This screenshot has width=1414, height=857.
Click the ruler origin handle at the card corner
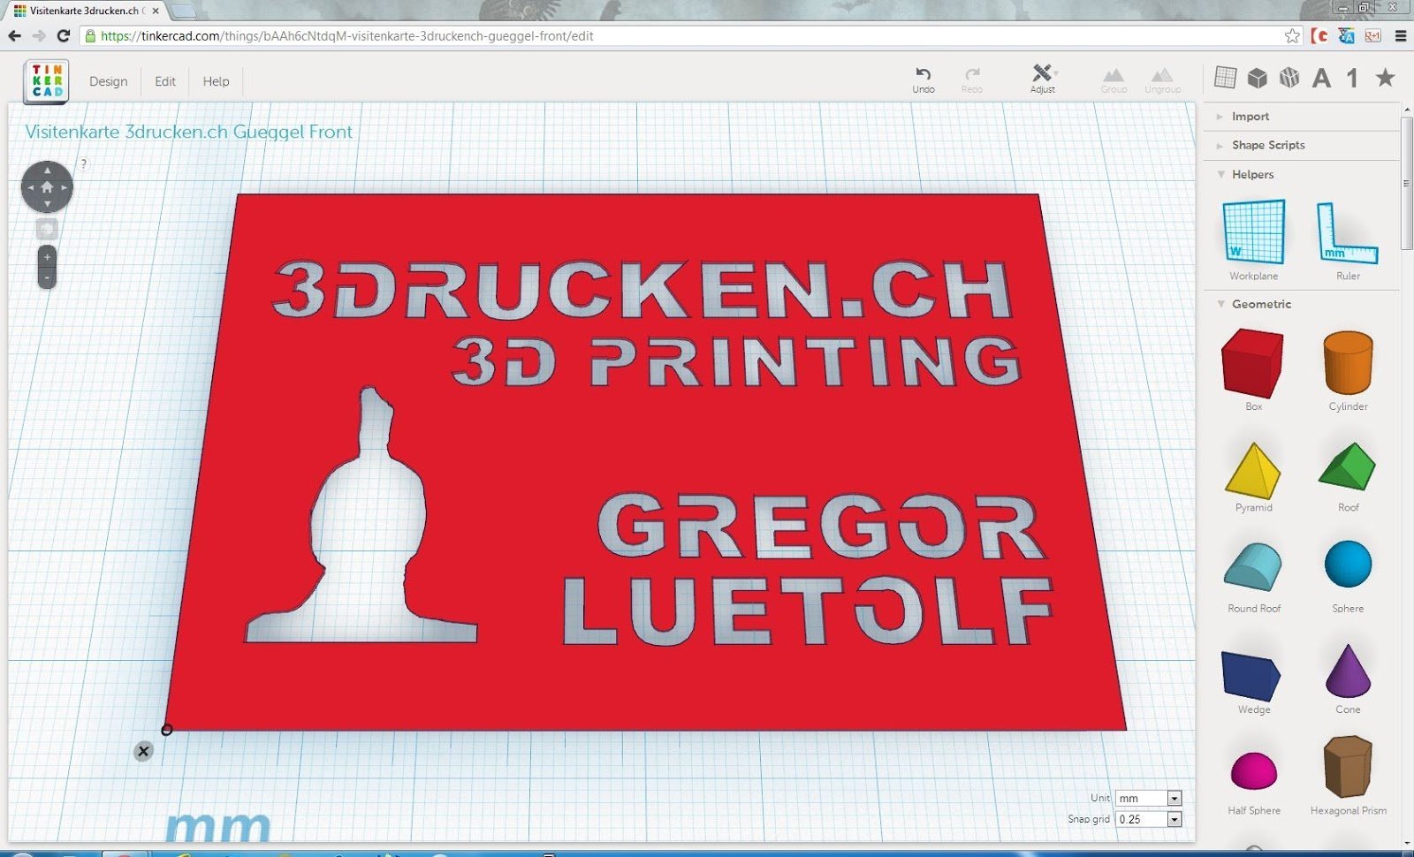pos(167,730)
